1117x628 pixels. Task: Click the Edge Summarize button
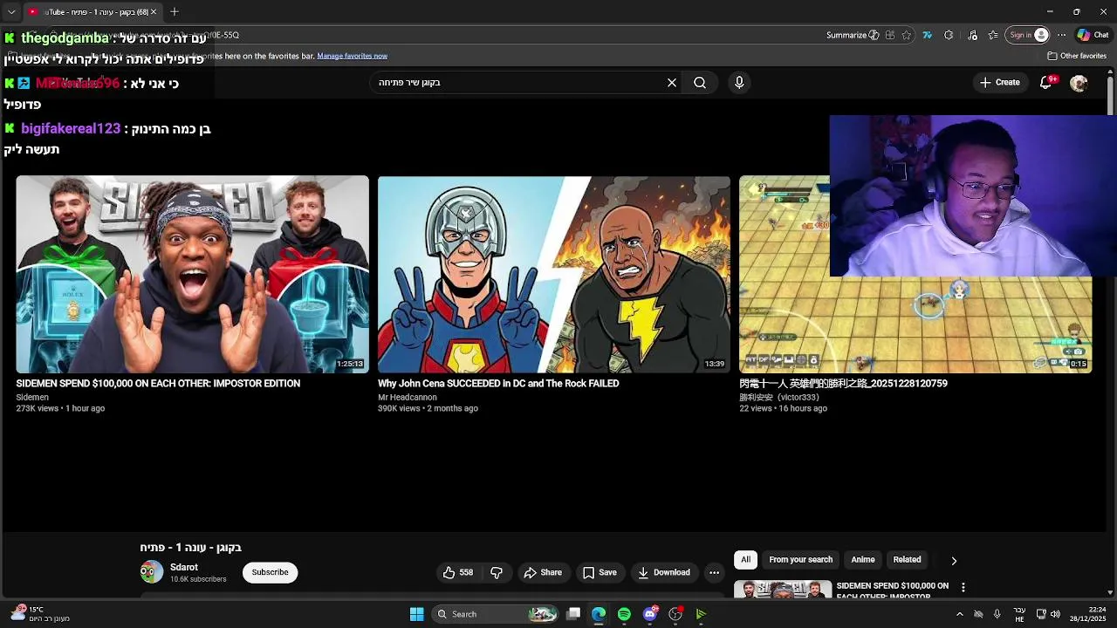[852, 35]
